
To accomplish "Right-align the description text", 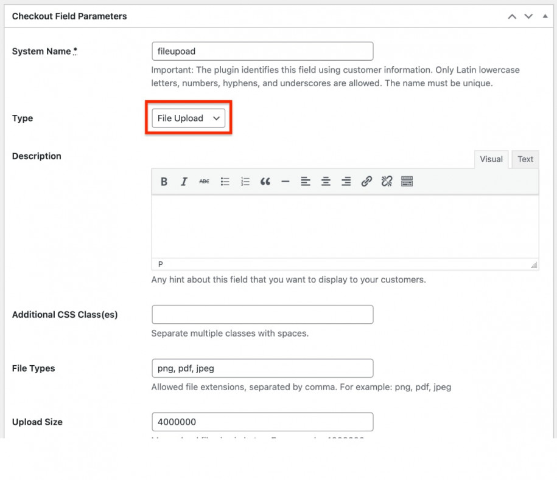I will 346,181.
